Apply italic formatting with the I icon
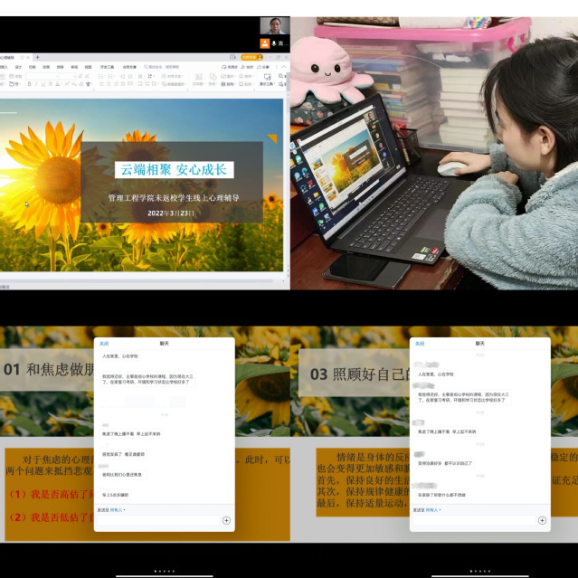578x578 pixels. tap(37, 83)
